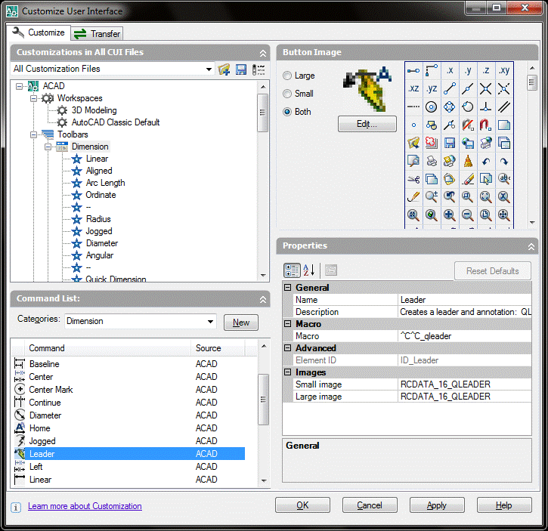Pick the .xy point filter image
Viewport: 548px width, 531px height.
point(504,70)
